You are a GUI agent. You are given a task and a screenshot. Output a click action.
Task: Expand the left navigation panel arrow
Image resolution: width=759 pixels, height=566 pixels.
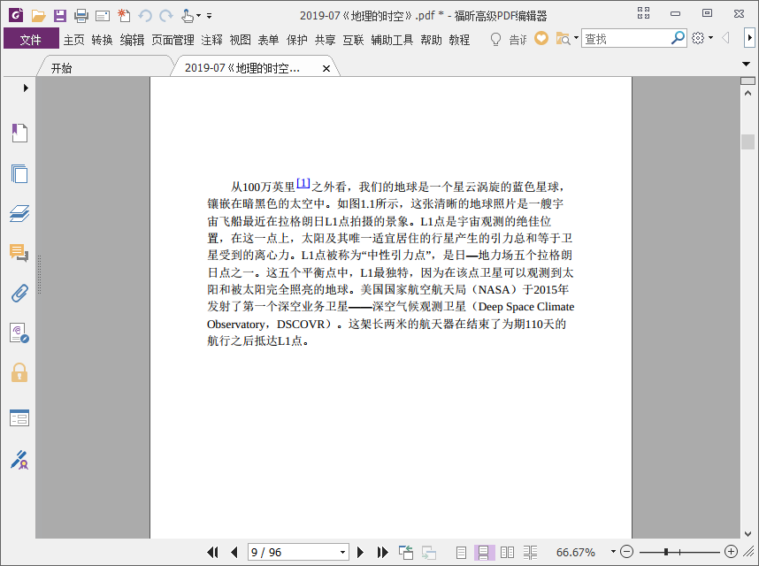(x=26, y=88)
